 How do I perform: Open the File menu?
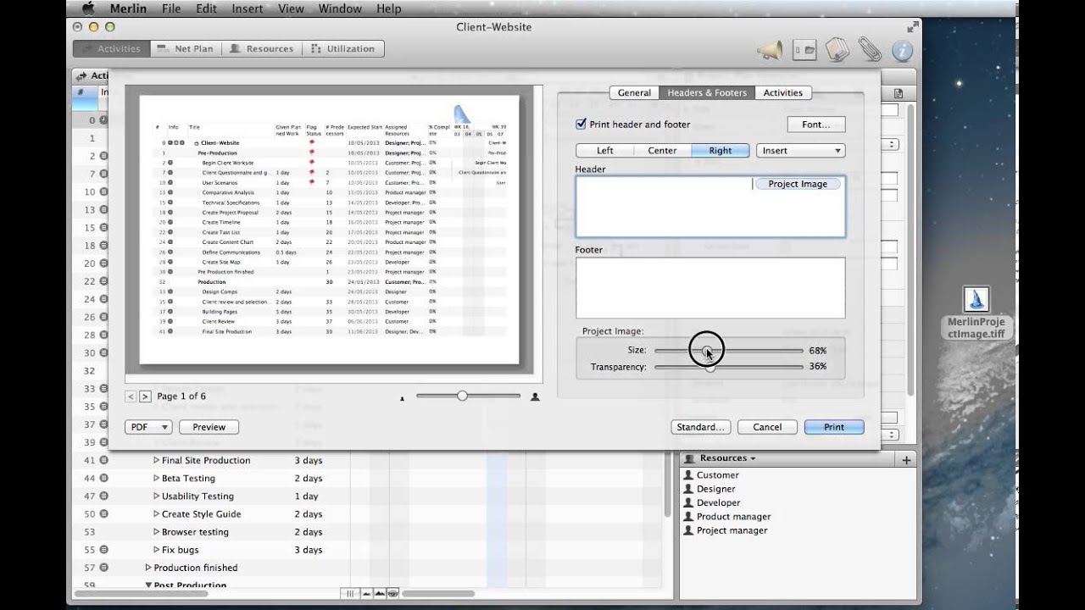[171, 8]
